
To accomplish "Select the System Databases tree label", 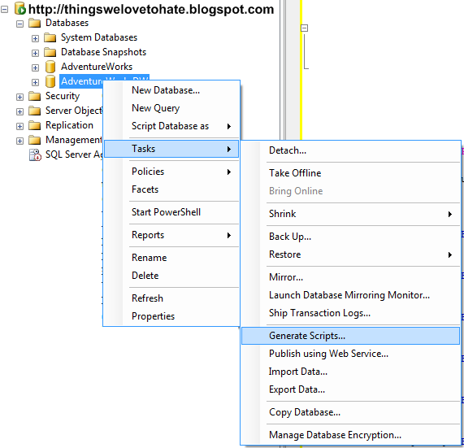I will click(x=99, y=37).
